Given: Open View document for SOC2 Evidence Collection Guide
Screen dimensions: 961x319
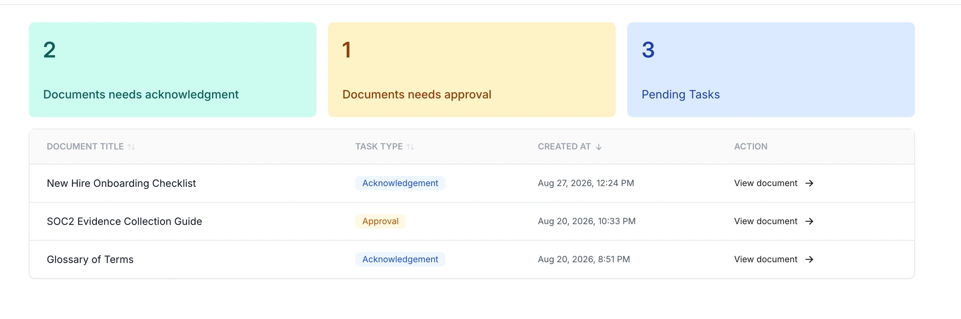Looking at the screenshot, I should click(x=774, y=221).
